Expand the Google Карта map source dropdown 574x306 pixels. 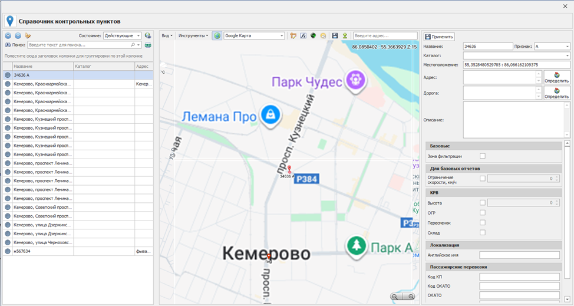(x=281, y=36)
